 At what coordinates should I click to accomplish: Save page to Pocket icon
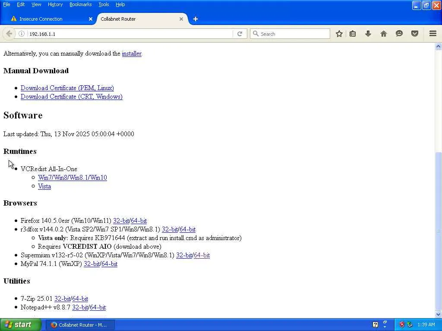415,34
